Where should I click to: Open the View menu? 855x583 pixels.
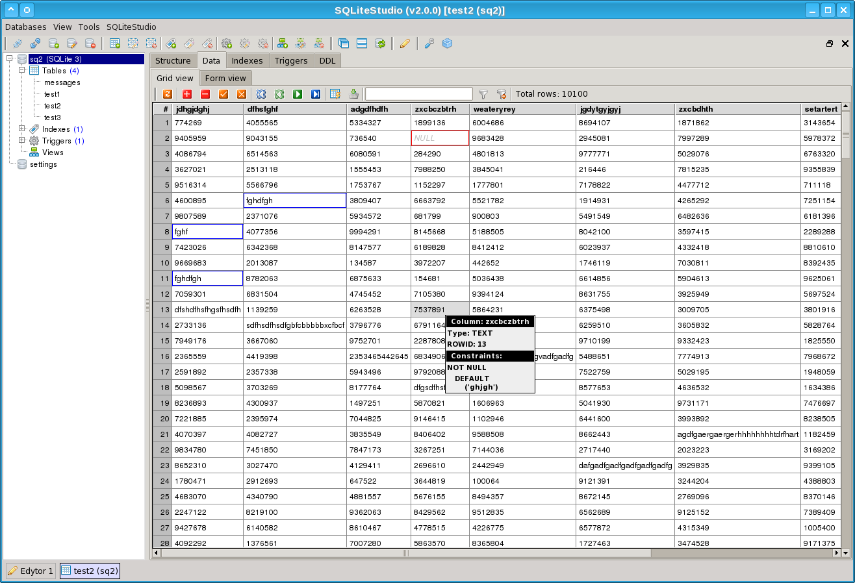click(62, 27)
